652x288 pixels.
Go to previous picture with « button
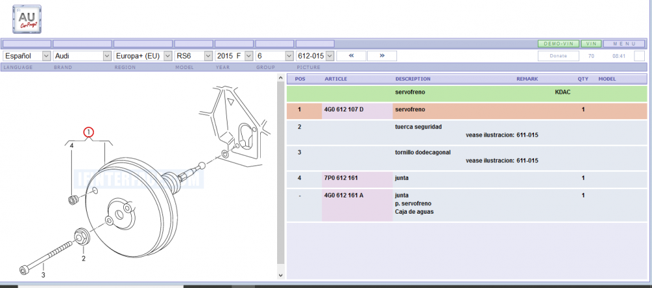point(351,55)
